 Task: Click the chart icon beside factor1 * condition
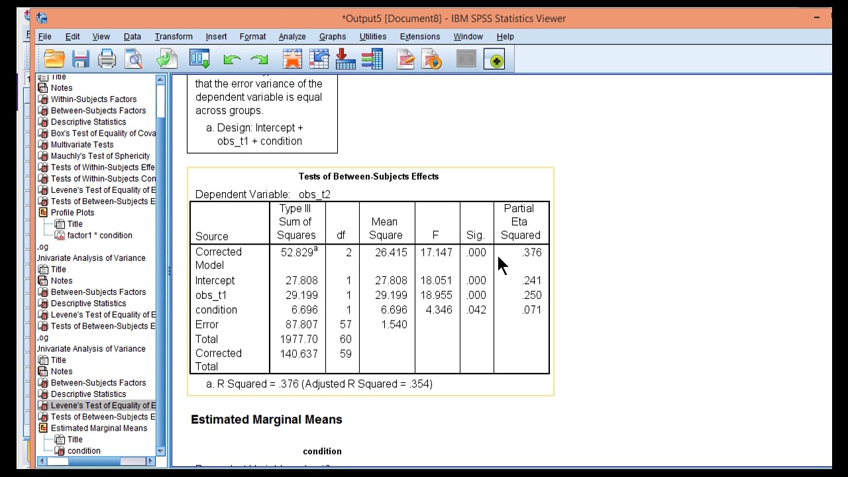[60, 235]
